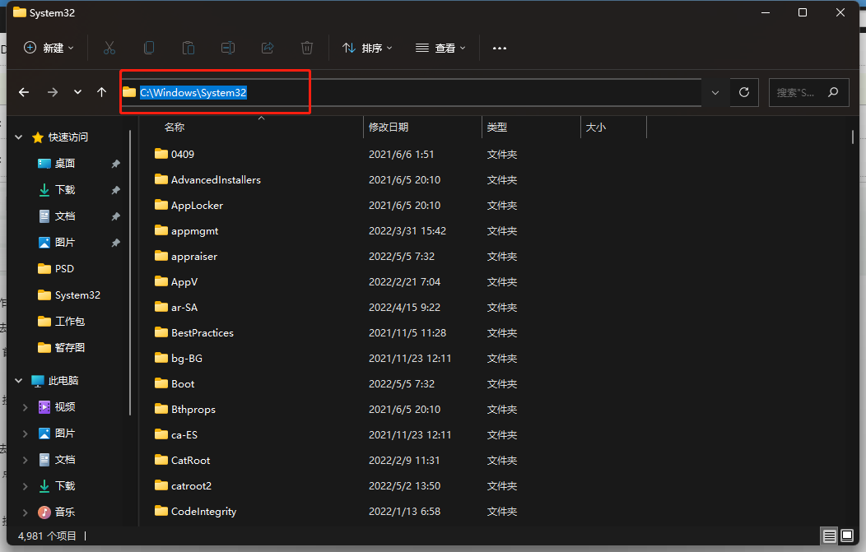Open the 查看 (View) menu
Image resolution: width=866 pixels, height=552 pixels.
440,48
